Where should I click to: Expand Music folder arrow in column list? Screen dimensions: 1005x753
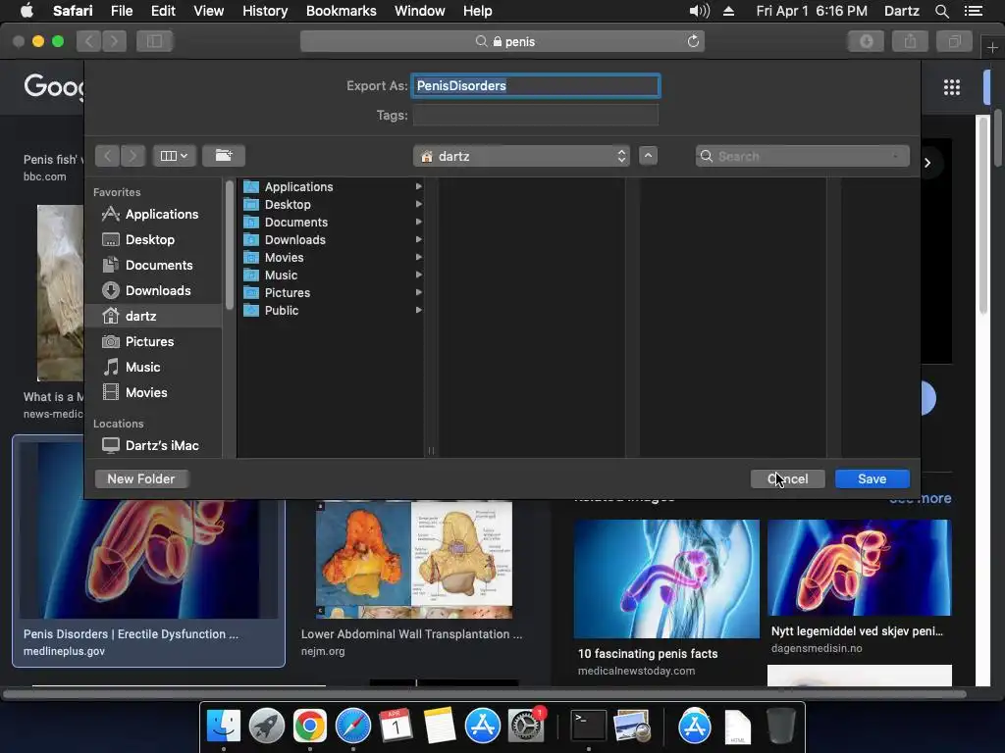[x=418, y=275]
